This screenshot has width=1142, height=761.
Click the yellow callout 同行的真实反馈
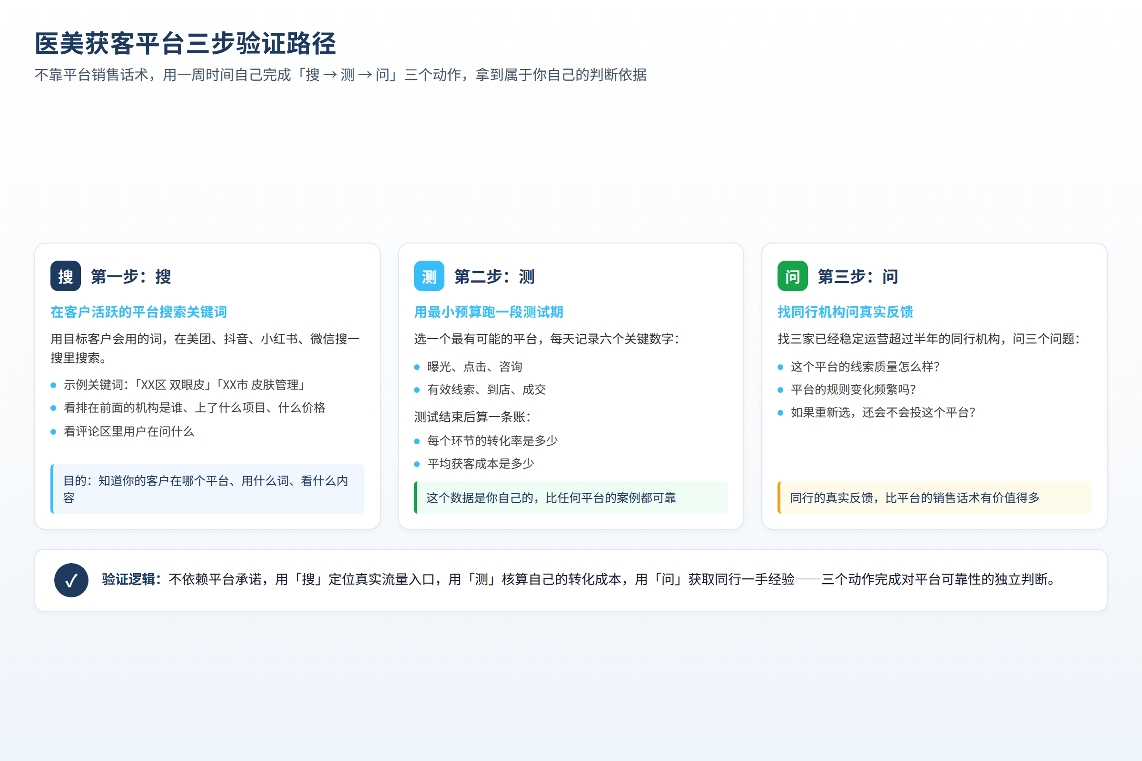(934, 498)
